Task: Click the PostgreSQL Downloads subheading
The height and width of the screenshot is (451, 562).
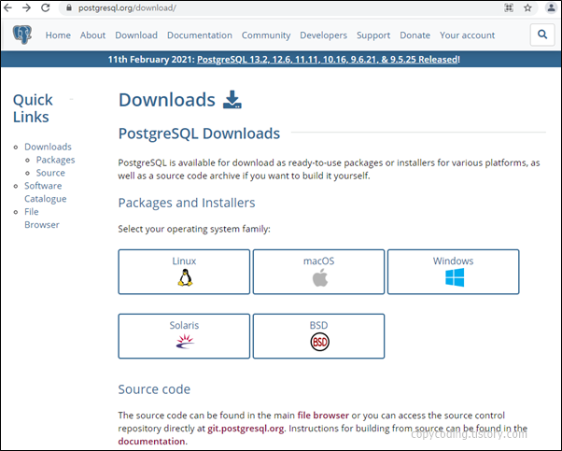Action: coord(199,134)
